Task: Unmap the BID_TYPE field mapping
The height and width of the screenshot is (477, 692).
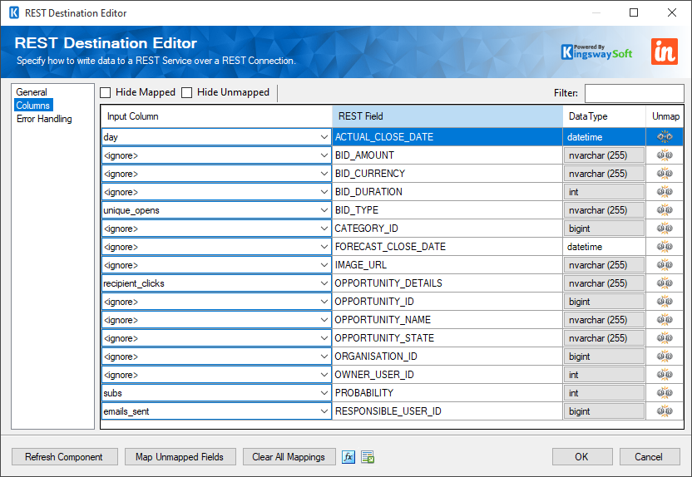Action: coord(665,210)
